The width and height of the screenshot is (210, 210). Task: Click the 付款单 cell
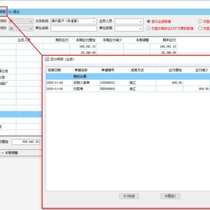(x=86, y=89)
